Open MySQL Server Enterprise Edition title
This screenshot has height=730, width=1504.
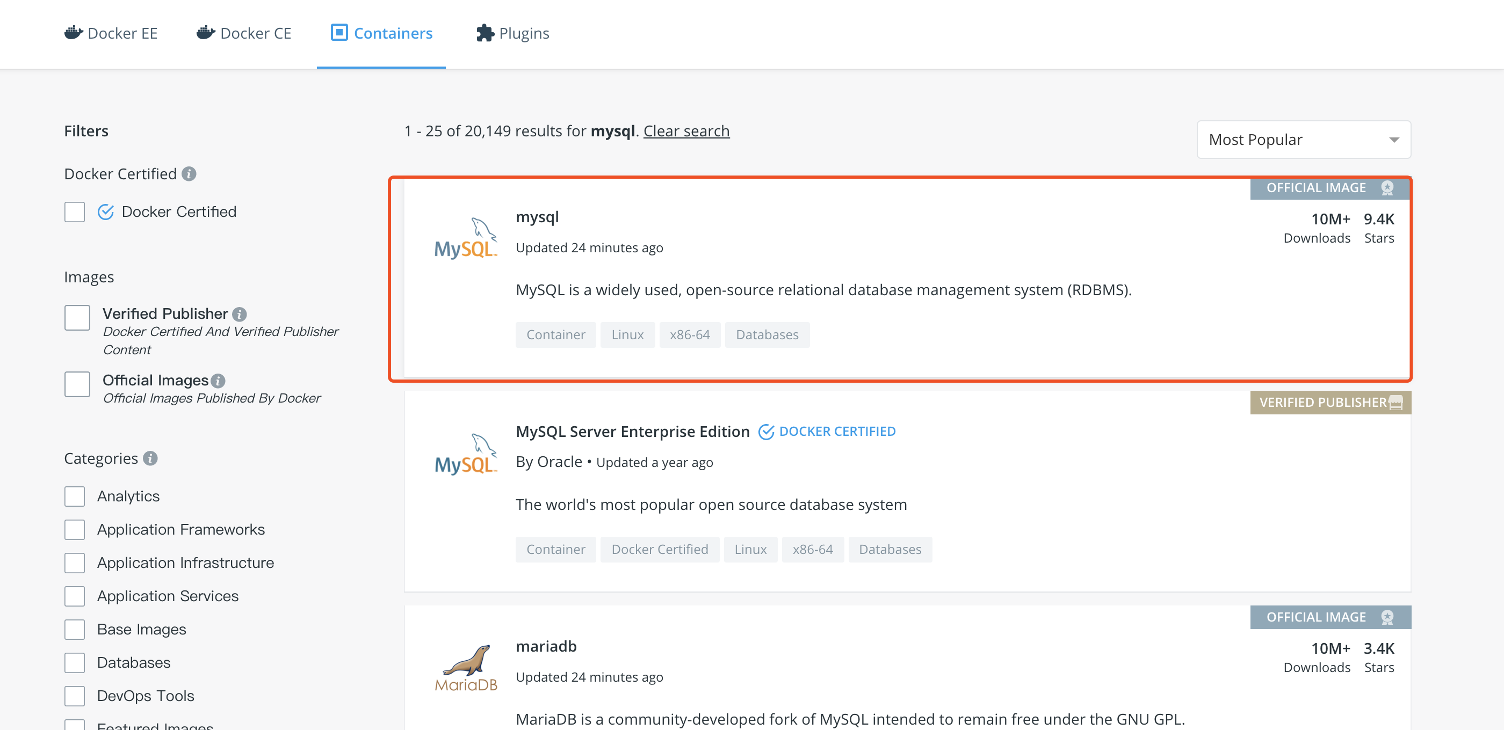632,432
